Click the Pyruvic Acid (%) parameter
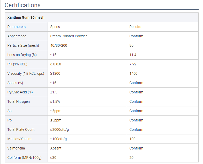Image resolution: width=203 pixels, height=164 pixels. coord(20,92)
